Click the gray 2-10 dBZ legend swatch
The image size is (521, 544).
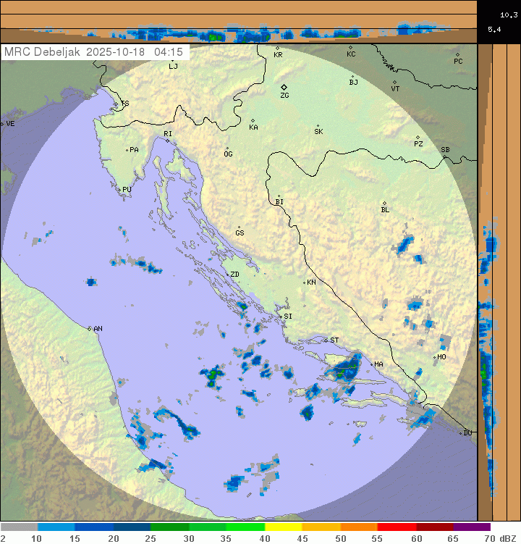tap(19, 527)
